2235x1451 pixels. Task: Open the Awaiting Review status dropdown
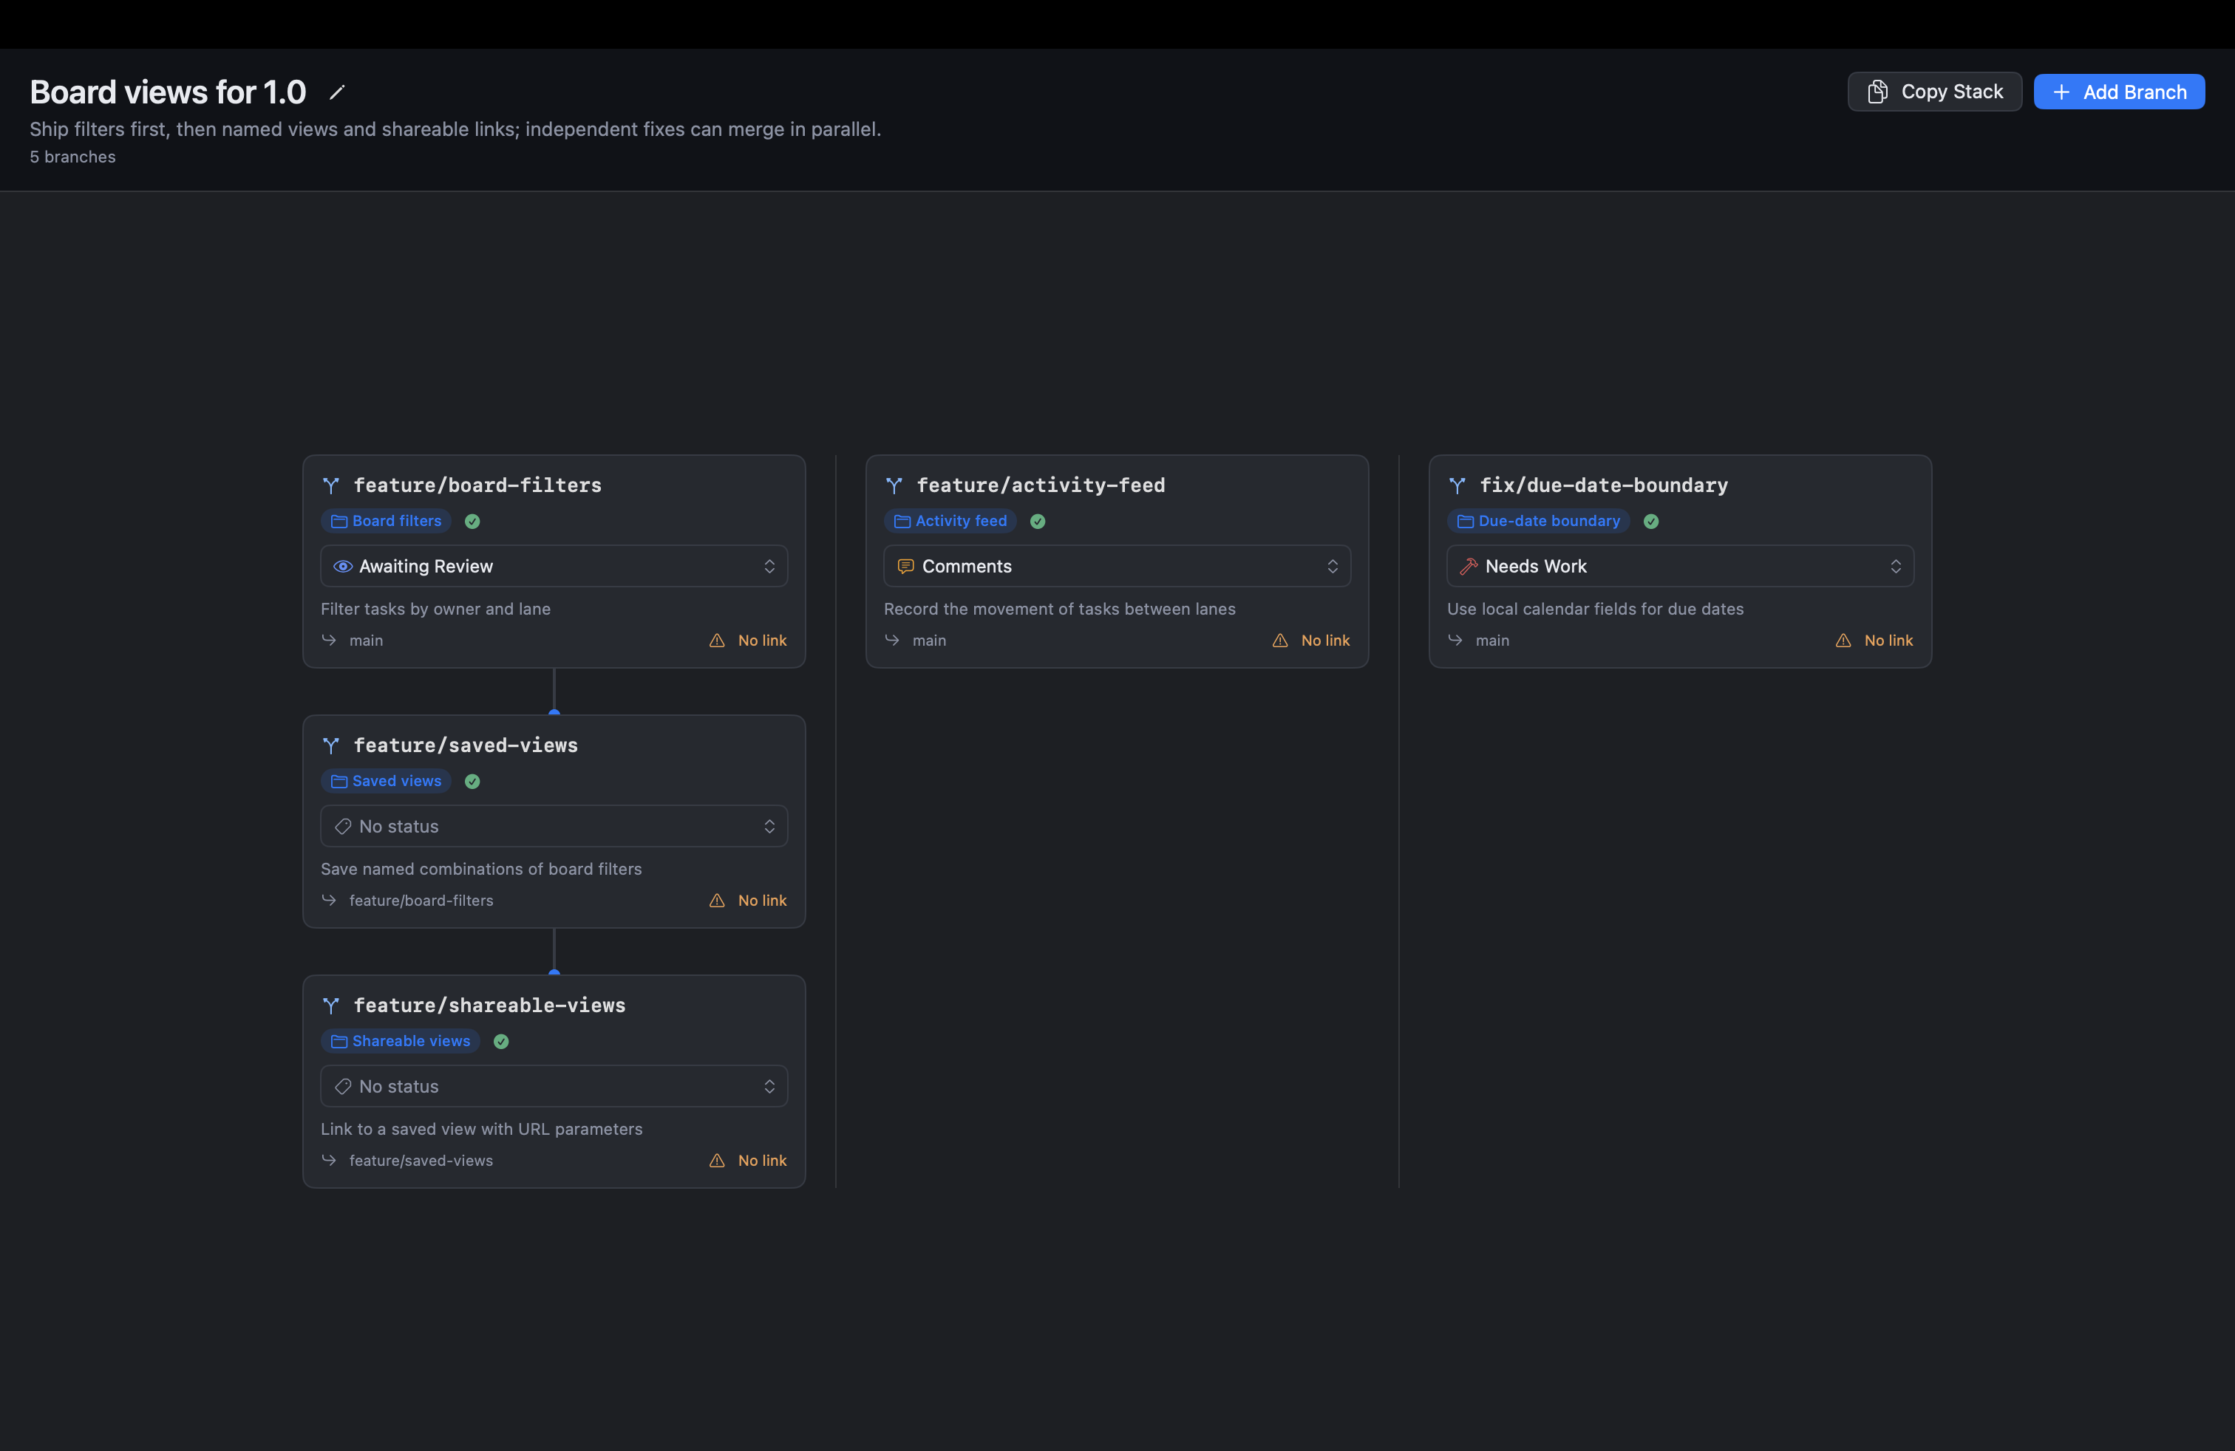[x=554, y=566]
